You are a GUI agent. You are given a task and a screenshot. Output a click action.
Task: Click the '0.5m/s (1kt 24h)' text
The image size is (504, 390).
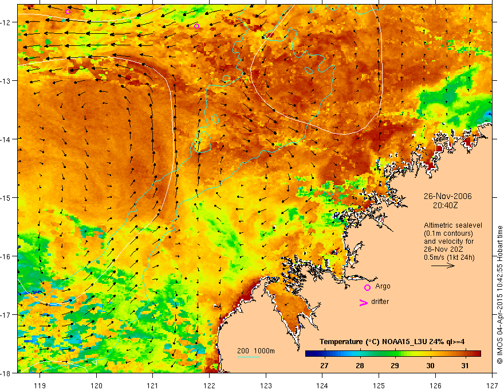click(x=449, y=258)
